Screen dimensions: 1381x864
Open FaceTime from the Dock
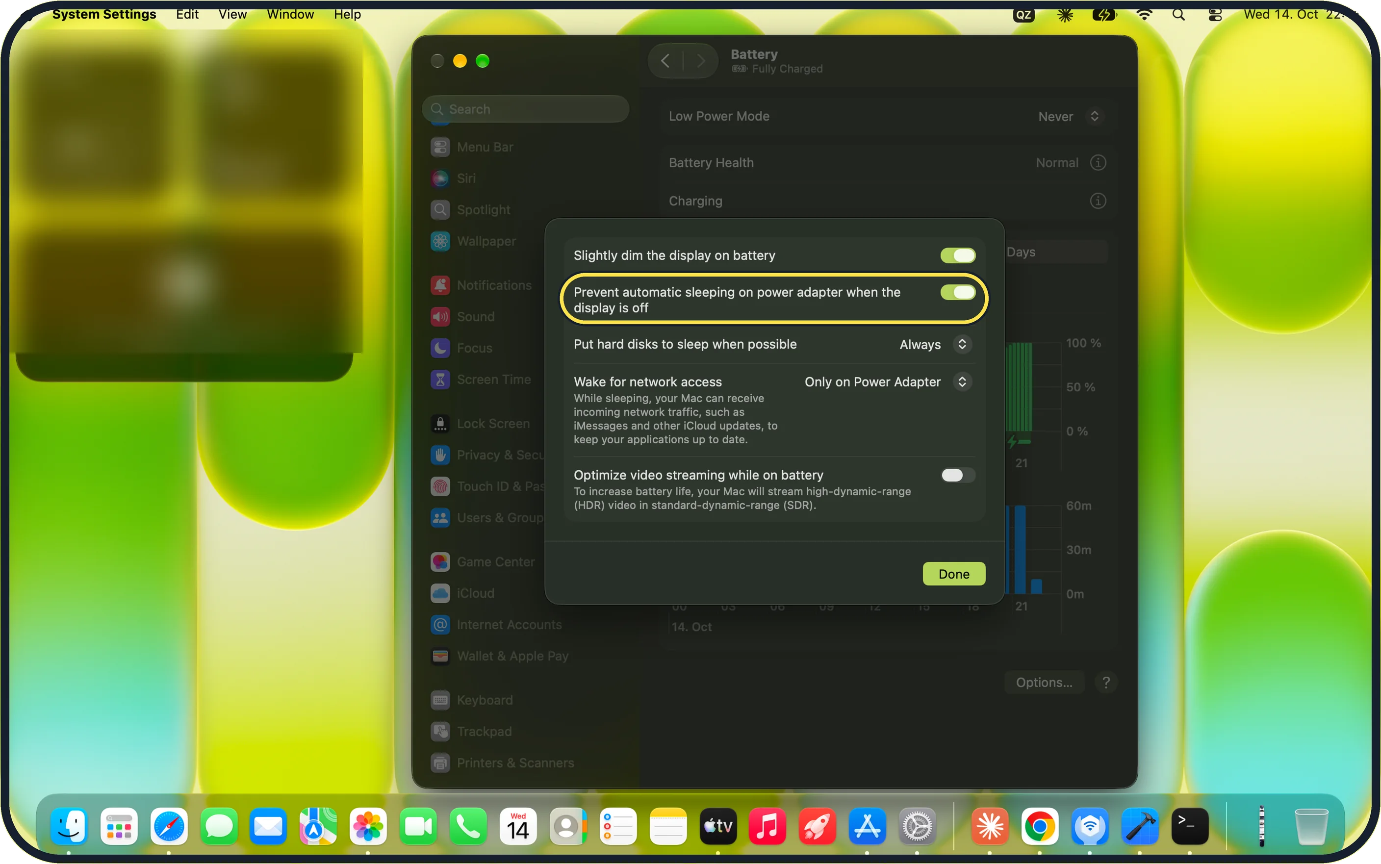click(418, 826)
